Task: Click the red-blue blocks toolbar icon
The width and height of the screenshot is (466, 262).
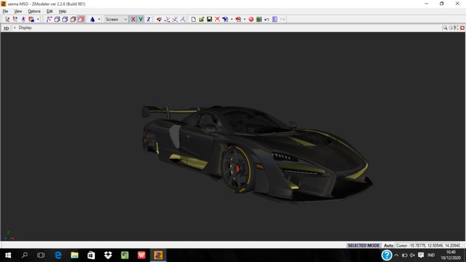Action: click(x=31, y=19)
